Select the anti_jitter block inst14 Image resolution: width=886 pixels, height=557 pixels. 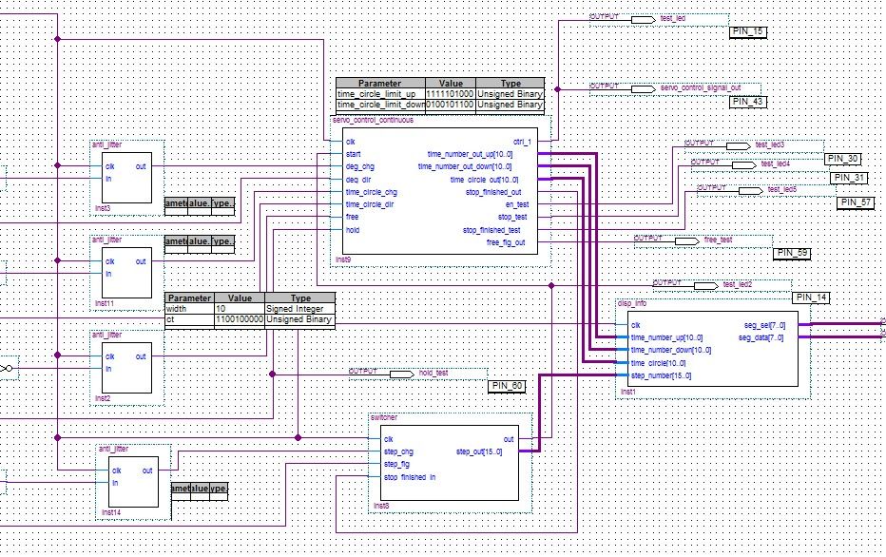coord(133,482)
